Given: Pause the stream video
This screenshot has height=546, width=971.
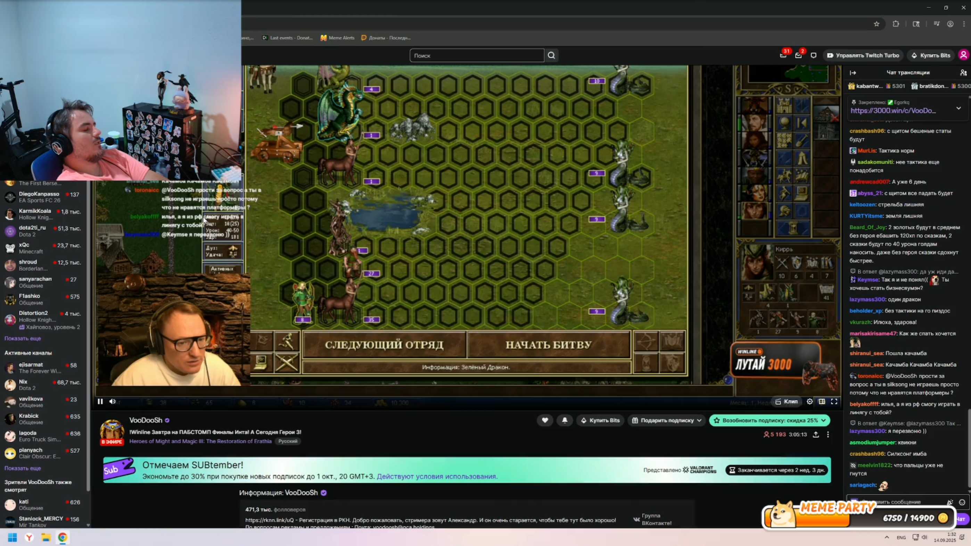Looking at the screenshot, I should tap(100, 401).
